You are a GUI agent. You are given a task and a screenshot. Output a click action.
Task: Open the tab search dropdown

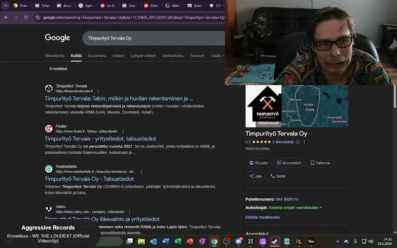5,6
